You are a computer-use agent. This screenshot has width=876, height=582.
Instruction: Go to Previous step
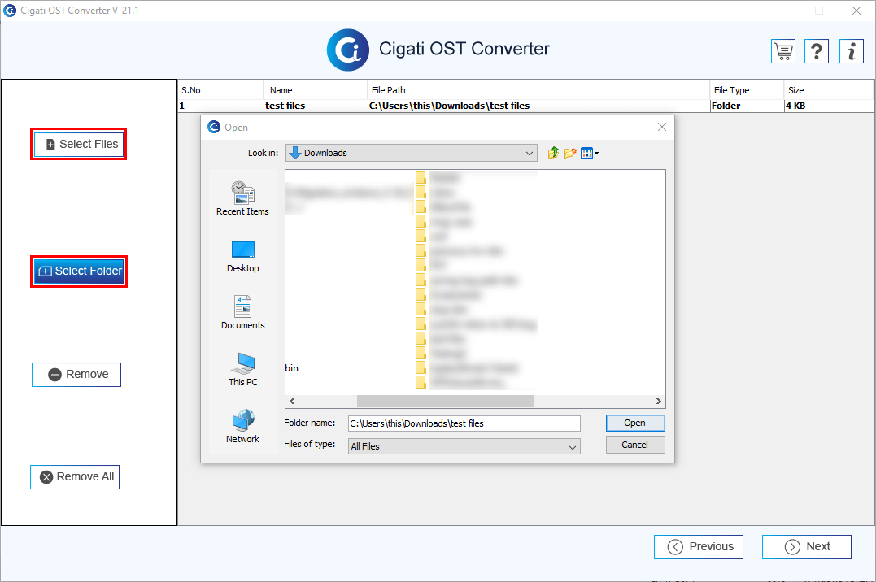pyautogui.click(x=699, y=547)
